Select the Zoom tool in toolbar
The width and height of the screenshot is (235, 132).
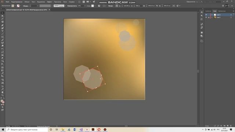click(x=2, y=95)
